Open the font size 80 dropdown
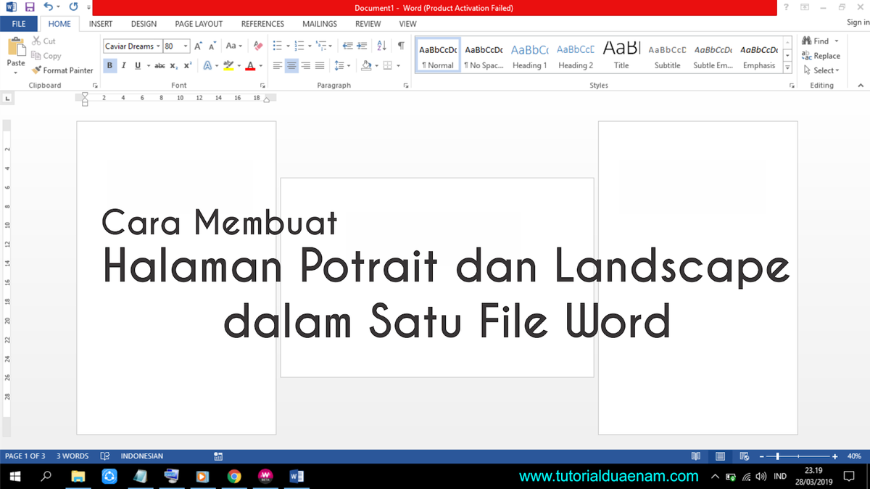Screen dimensions: 870x489 coord(186,46)
